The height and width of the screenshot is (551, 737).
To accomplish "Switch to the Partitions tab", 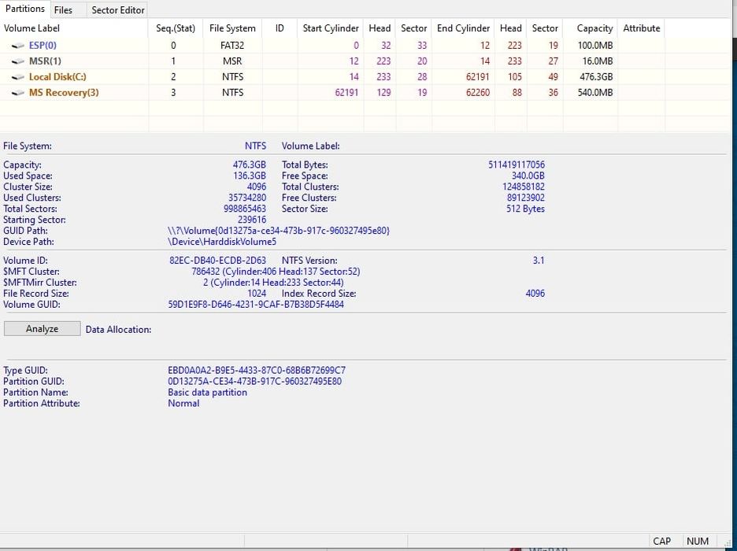I will tap(25, 9).
